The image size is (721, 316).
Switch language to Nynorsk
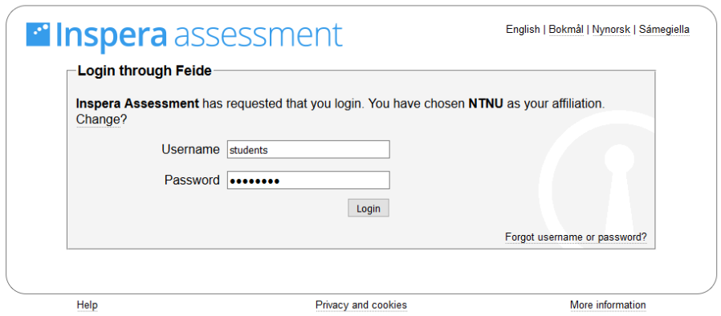(x=611, y=30)
